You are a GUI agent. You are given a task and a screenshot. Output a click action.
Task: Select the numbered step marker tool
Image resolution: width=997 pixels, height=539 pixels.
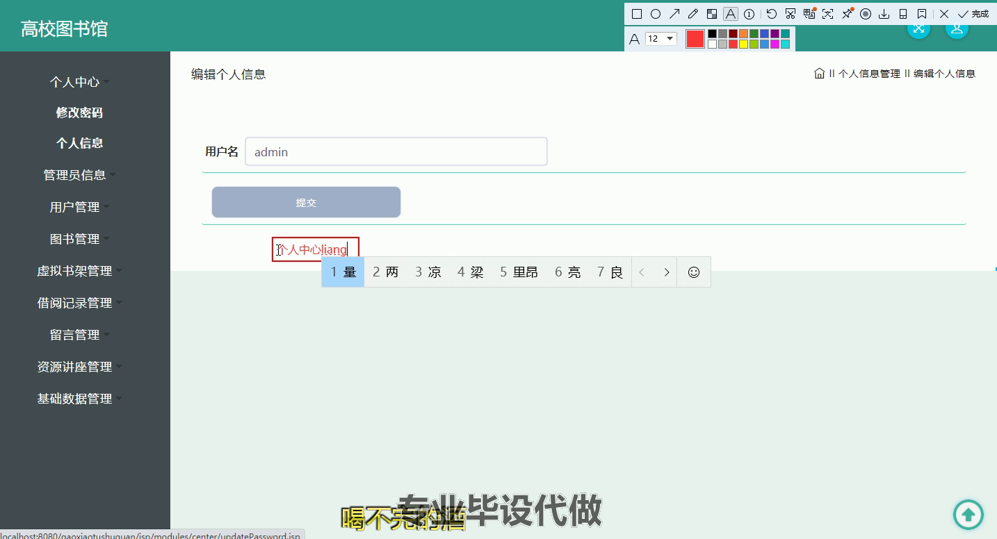(x=749, y=14)
